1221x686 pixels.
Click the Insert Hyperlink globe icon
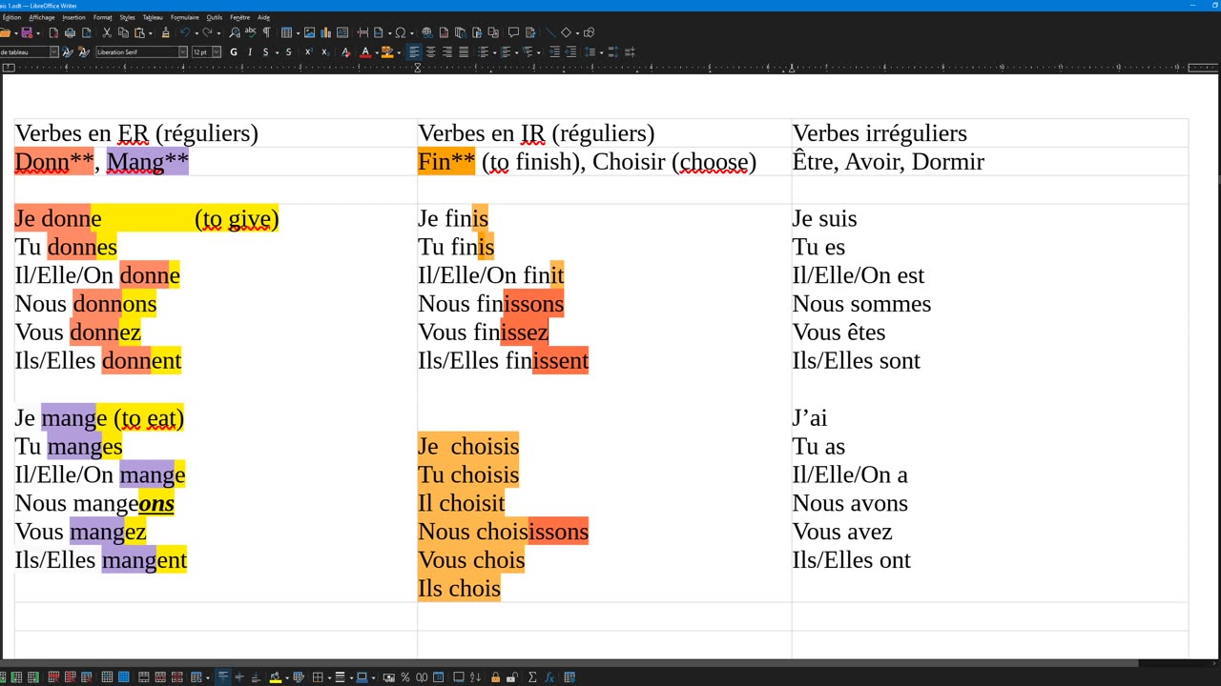pyautogui.click(x=426, y=32)
